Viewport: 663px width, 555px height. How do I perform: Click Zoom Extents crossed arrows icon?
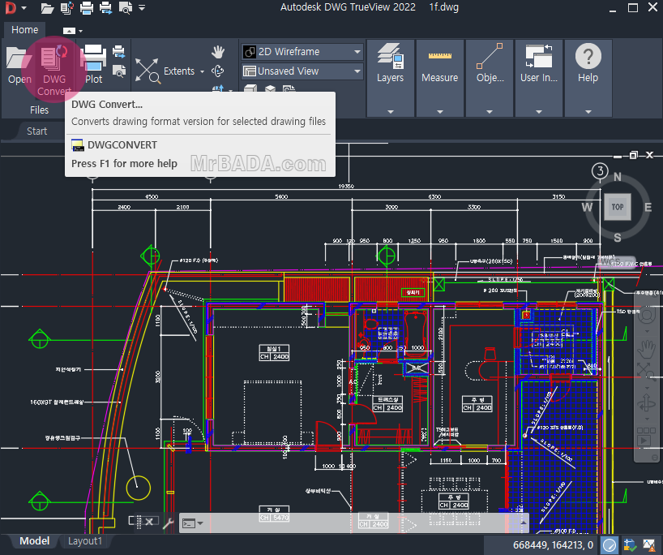click(x=148, y=71)
